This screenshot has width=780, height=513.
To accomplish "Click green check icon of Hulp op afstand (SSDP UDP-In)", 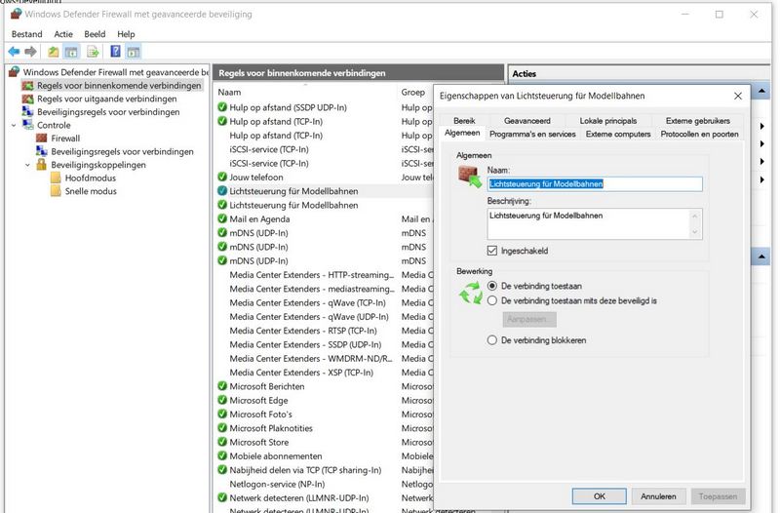I will coord(222,107).
